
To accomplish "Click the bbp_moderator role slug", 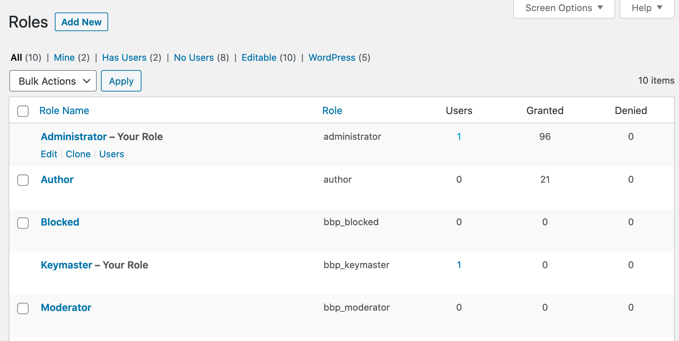I will coord(357,307).
